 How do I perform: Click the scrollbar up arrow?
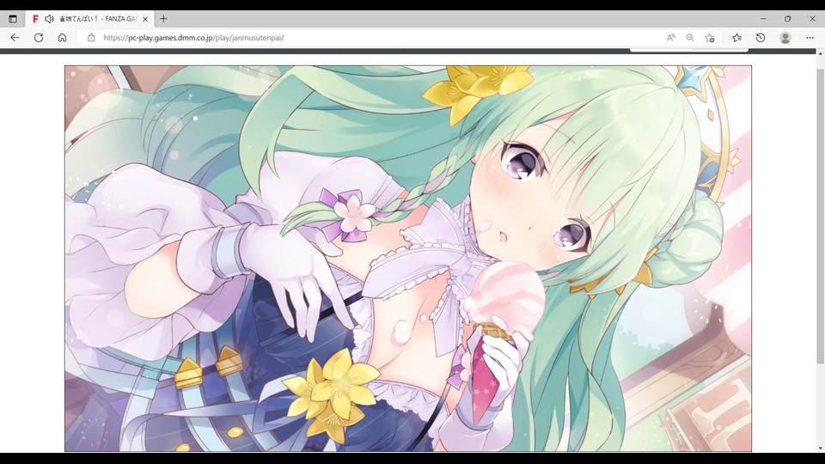820,53
